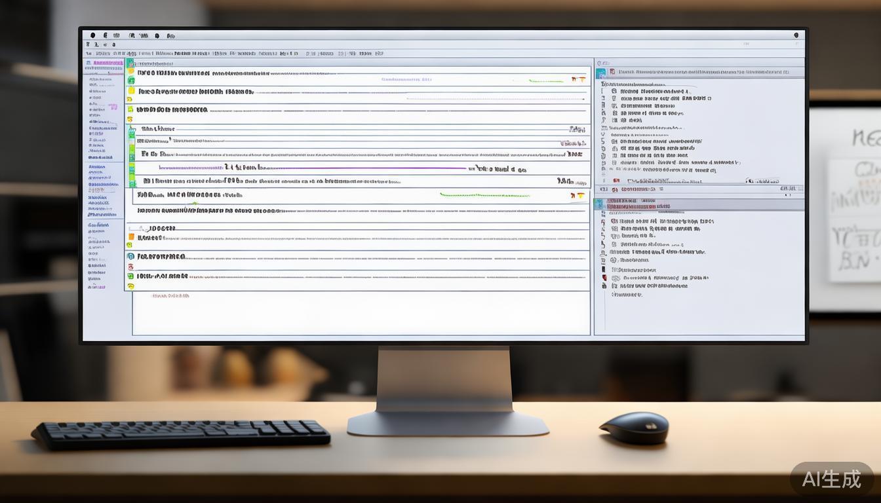Click the red link text below the list
Viewport: 881px width, 503px height.
(x=170, y=296)
